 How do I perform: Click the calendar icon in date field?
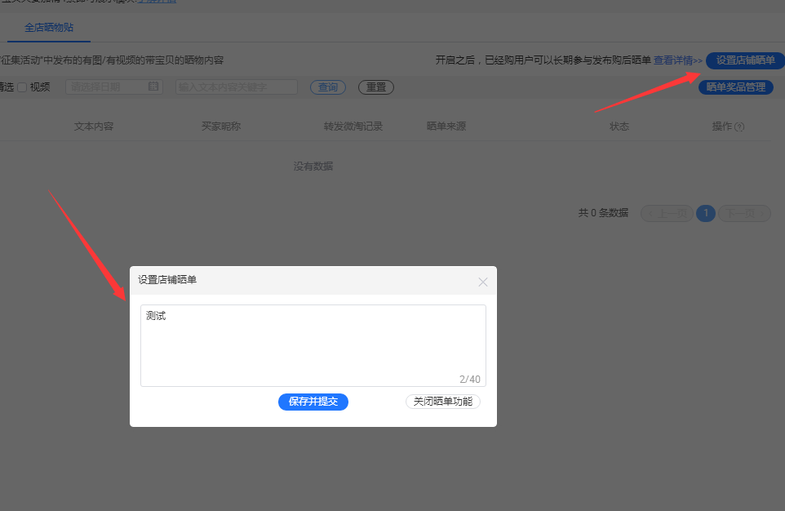pyautogui.click(x=153, y=87)
